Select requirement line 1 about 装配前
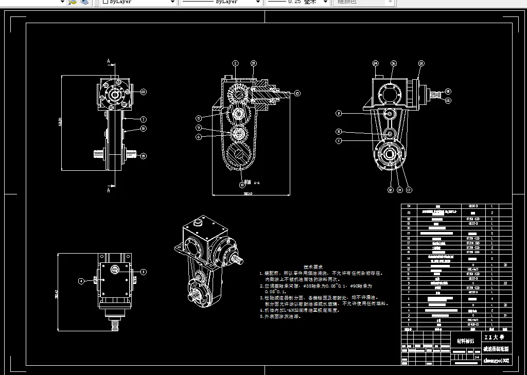The height and width of the screenshot is (375, 527). click(x=321, y=276)
